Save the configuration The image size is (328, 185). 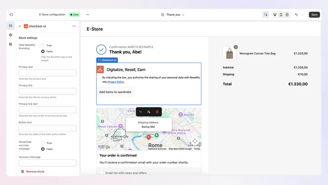click(314, 15)
